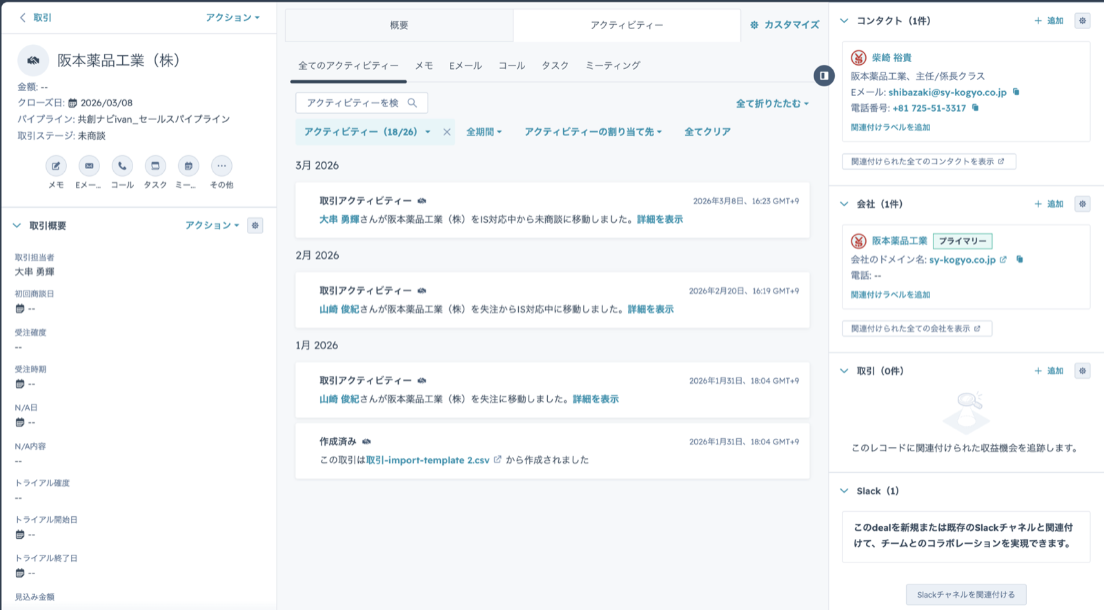
Task: Collapse the 取引概要 section chevron
Action: coord(17,226)
